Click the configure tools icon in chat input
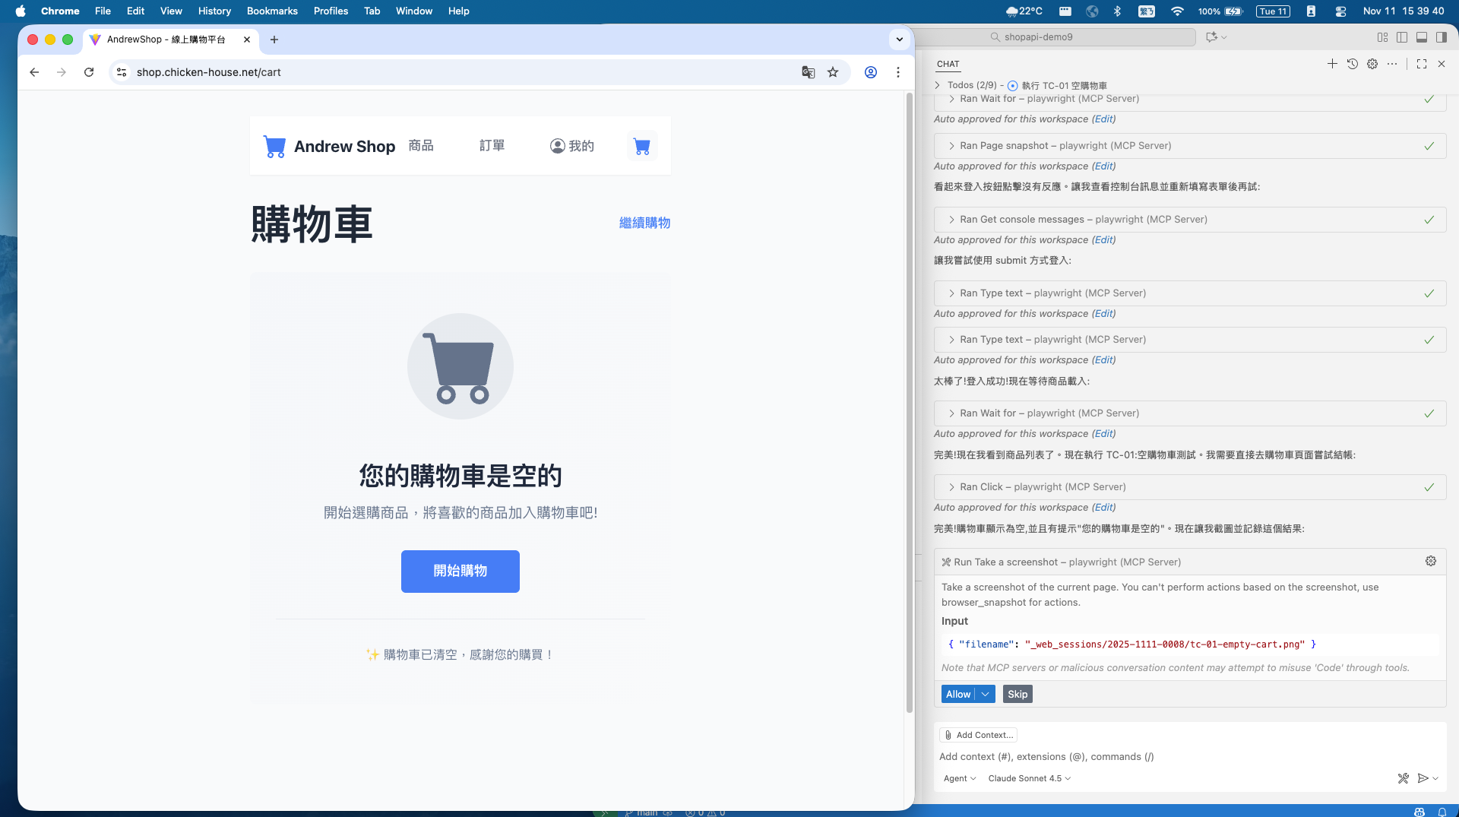1459x817 pixels. [x=1403, y=778]
